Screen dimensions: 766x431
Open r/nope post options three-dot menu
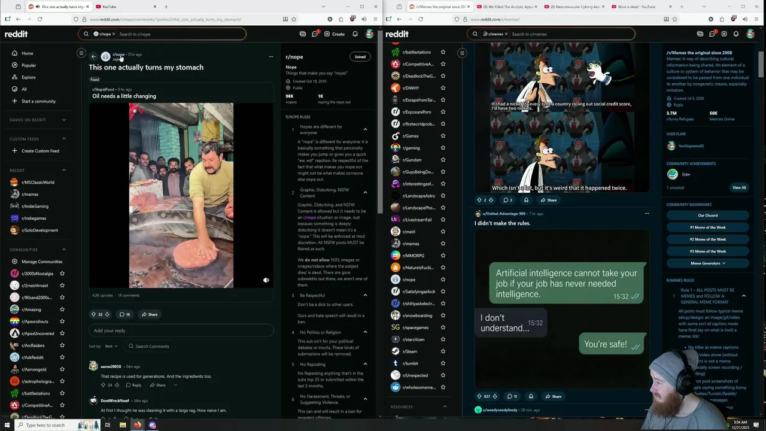pyautogui.click(x=270, y=57)
